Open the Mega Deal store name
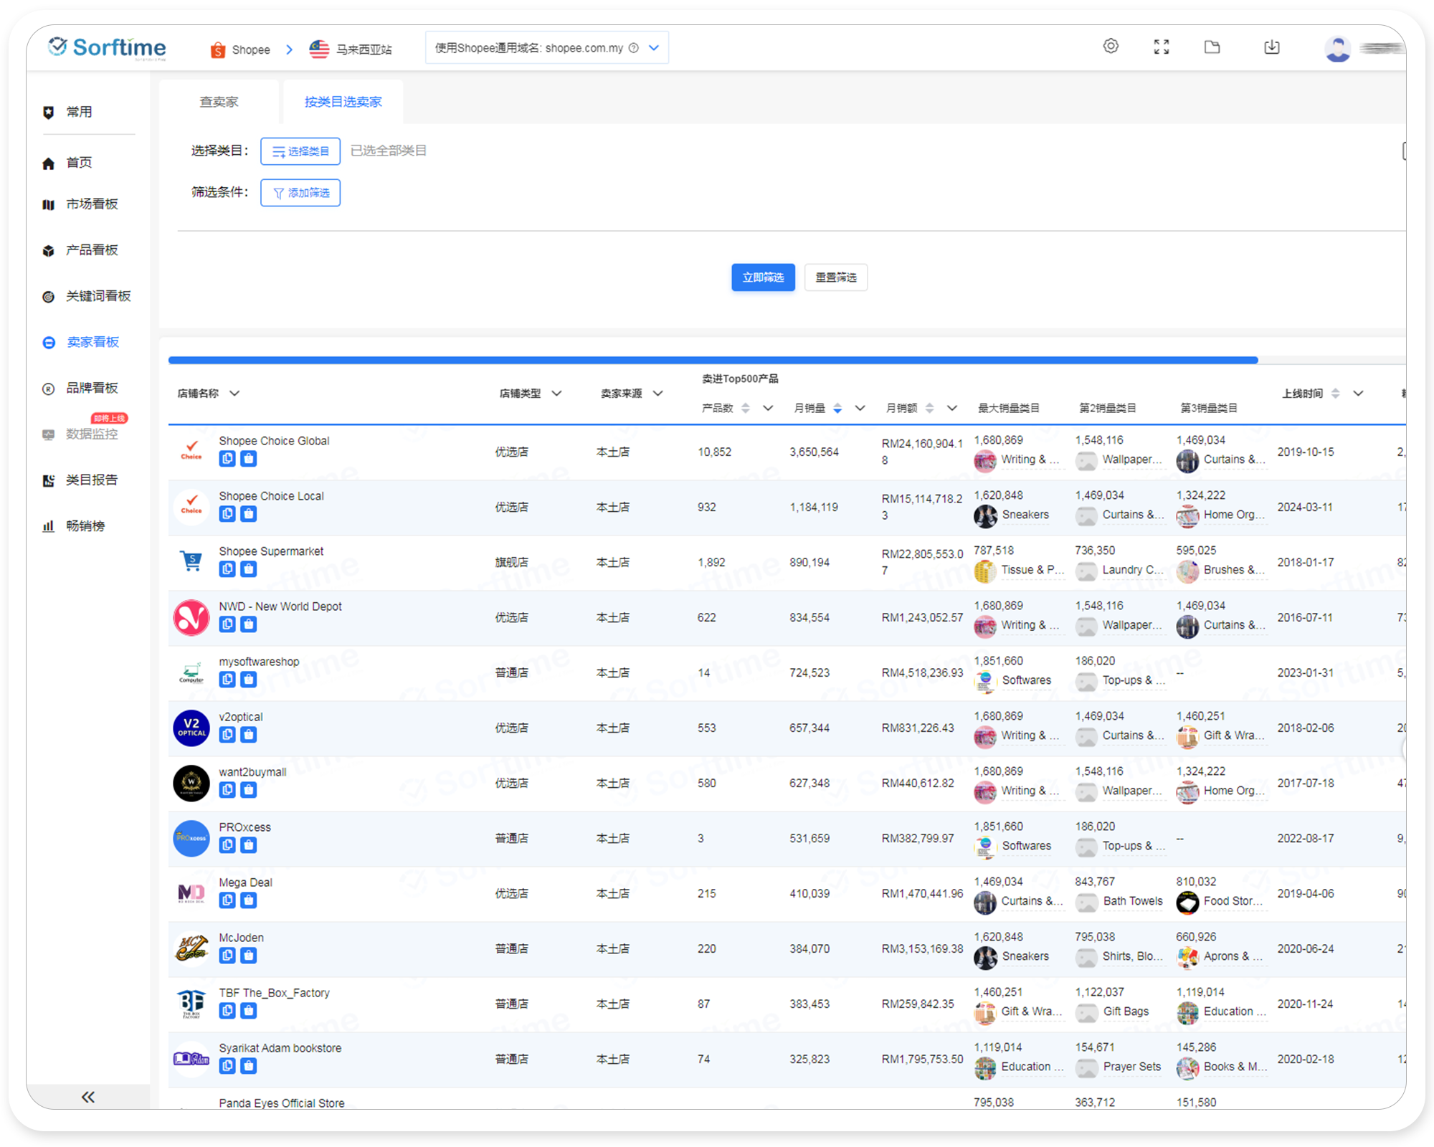This screenshot has height=1147, width=1434. (245, 882)
